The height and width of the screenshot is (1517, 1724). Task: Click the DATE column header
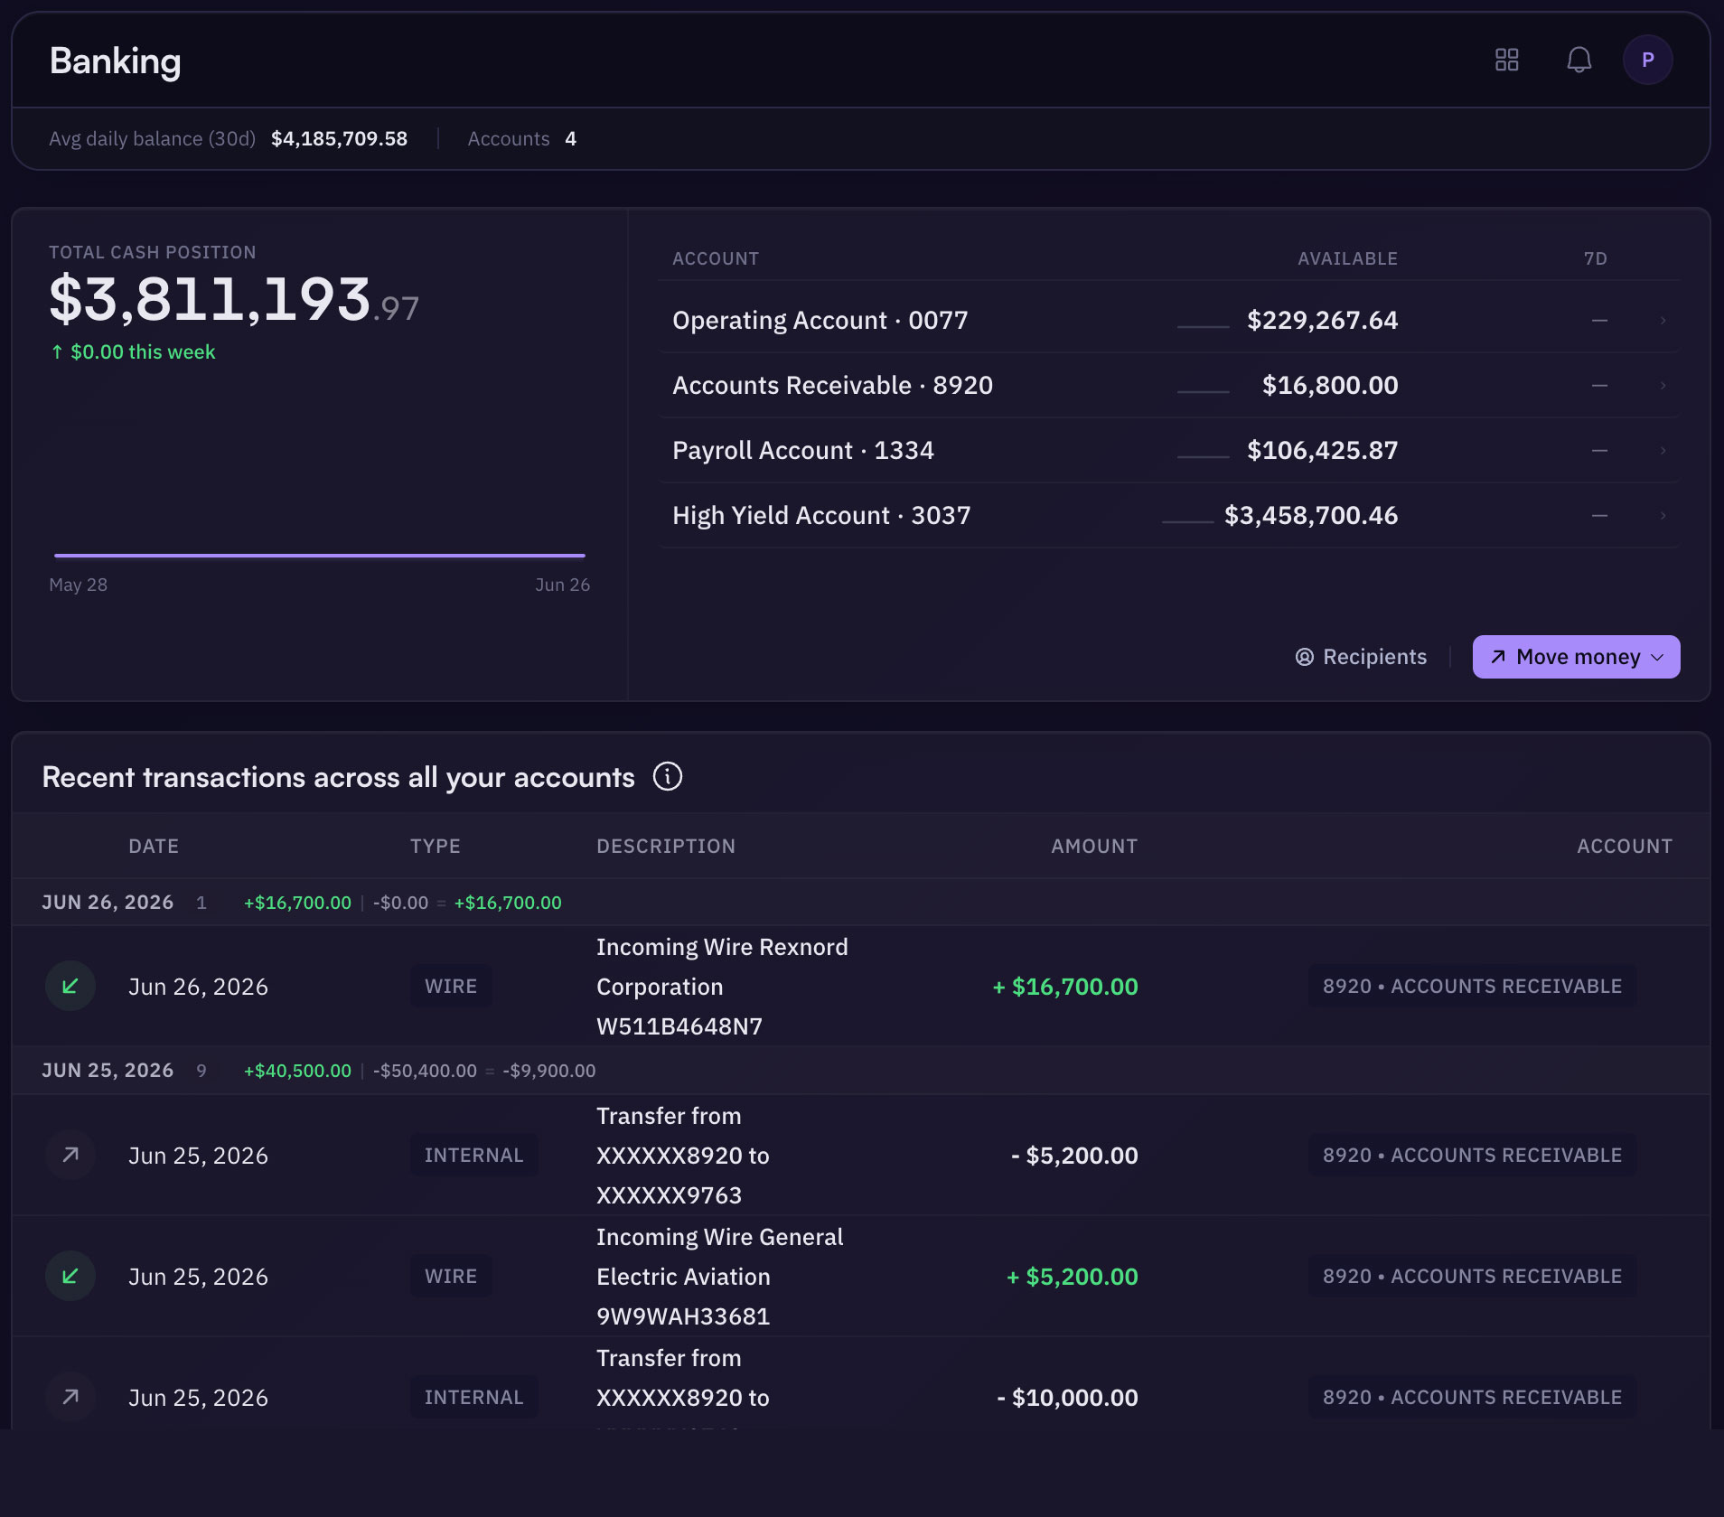[154, 846]
